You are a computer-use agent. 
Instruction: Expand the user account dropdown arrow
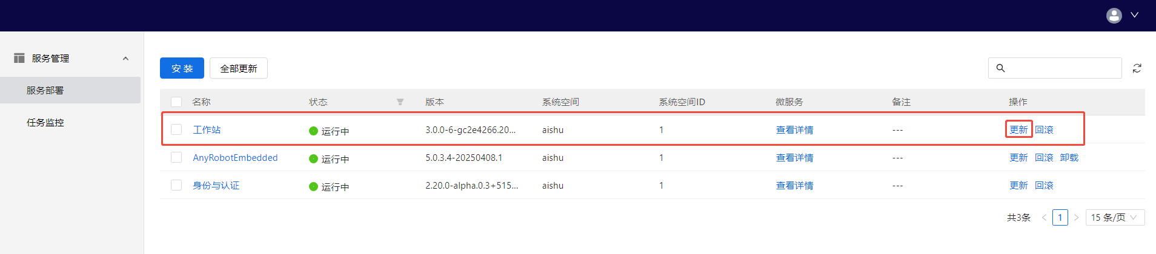pos(1135,15)
